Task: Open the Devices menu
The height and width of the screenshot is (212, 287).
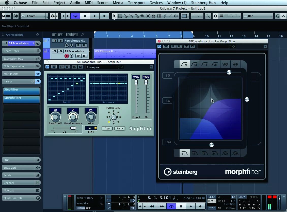Action: [156, 3]
